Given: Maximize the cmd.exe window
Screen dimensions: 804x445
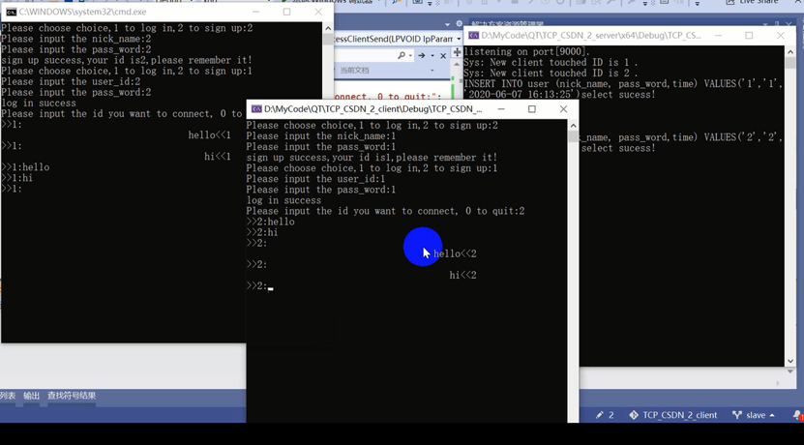Looking at the screenshot, I should [x=287, y=12].
